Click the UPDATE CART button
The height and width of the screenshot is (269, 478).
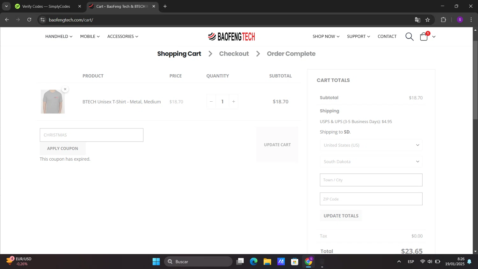coord(277,145)
